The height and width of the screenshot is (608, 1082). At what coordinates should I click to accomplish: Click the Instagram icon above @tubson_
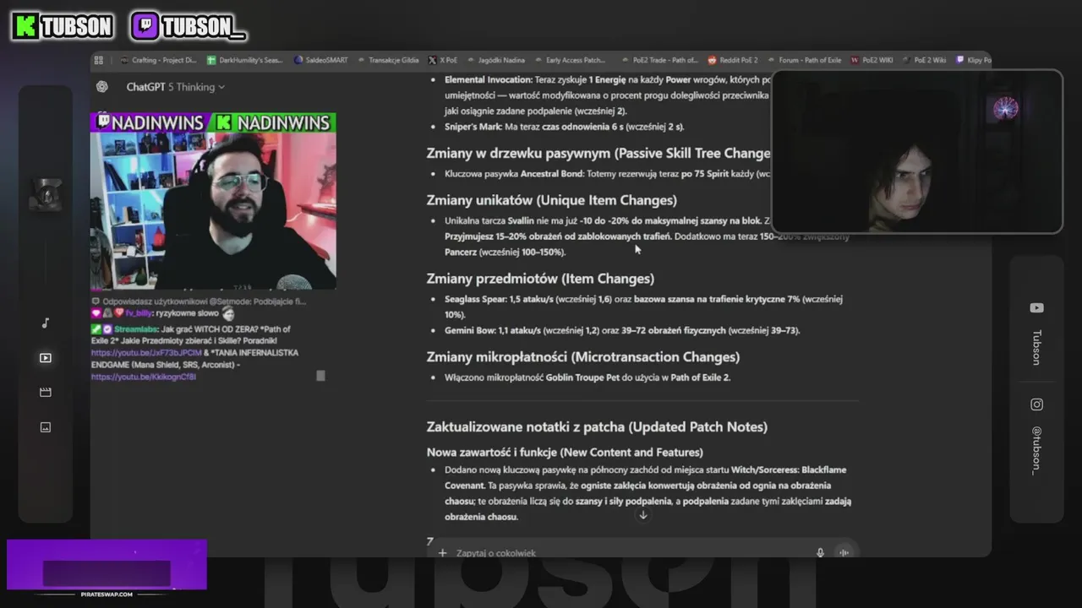click(x=1036, y=404)
